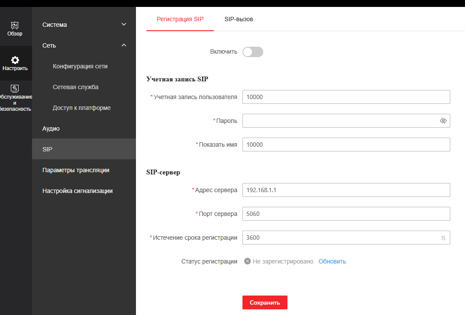The image size is (465, 315).
Task: Select the Регистрация SIP tab
Action: [x=180, y=19]
